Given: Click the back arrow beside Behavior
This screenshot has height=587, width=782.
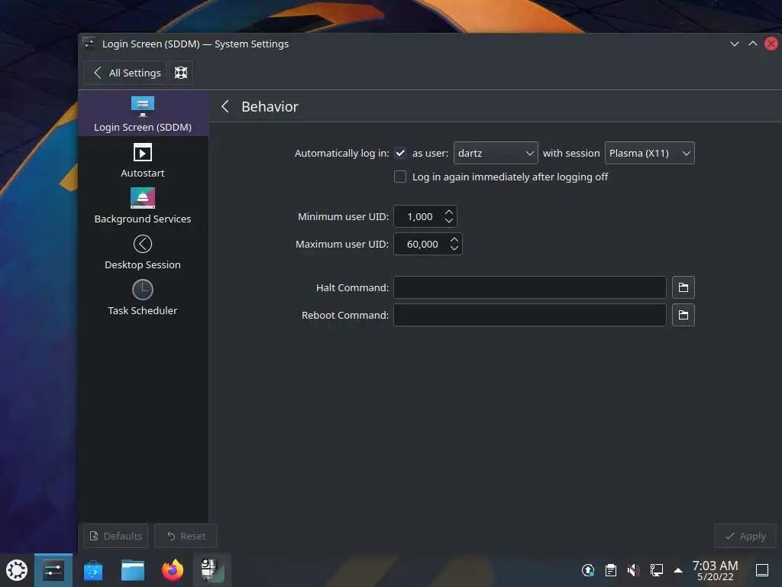Looking at the screenshot, I should (x=225, y=106).
